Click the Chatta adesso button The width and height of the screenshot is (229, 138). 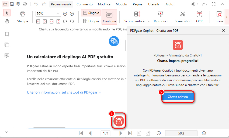178,97
